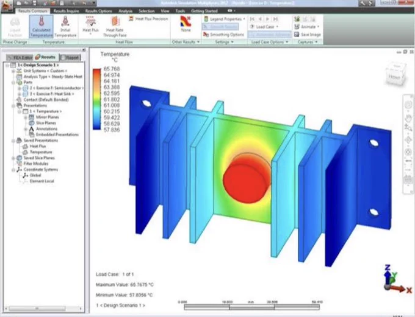The image size is (415, 317).
Task: Switch to the Results Inquire tab
Action: [66, 11]
